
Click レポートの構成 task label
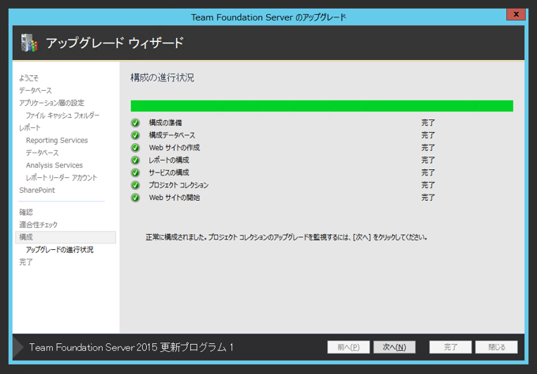[x=169, y=160]
